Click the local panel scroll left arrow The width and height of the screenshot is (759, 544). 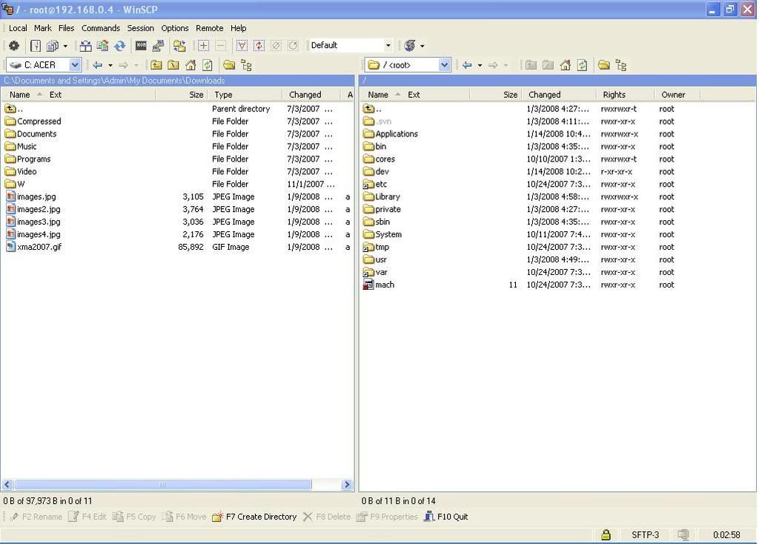7,485
